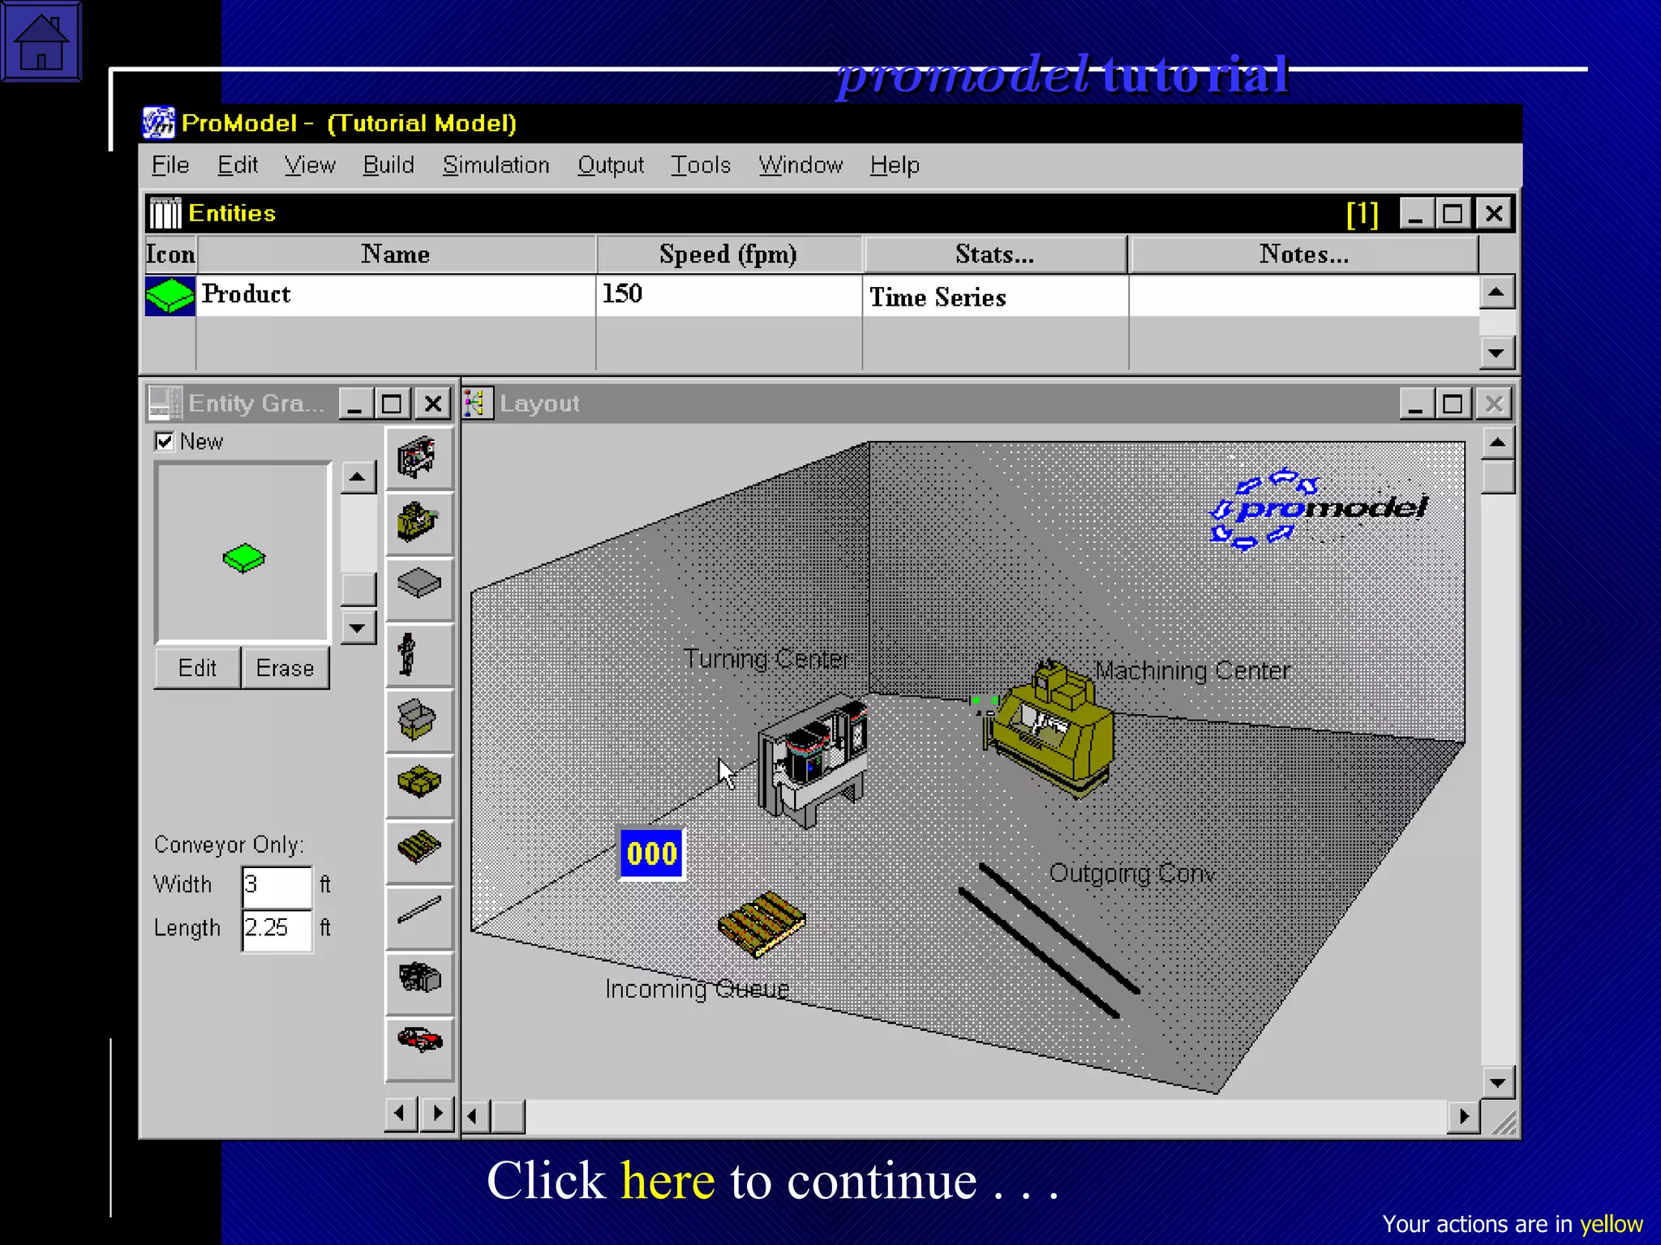Viewport: 1661px width, 1245px height.
Task: Maximize the Entities window
Action: point(1453,214)
